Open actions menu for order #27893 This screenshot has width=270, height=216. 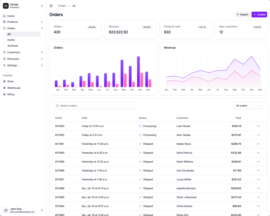tap(258, 126)
